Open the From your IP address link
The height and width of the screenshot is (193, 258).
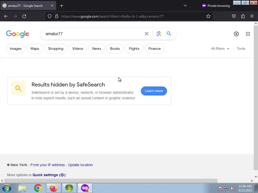[48, 165]
